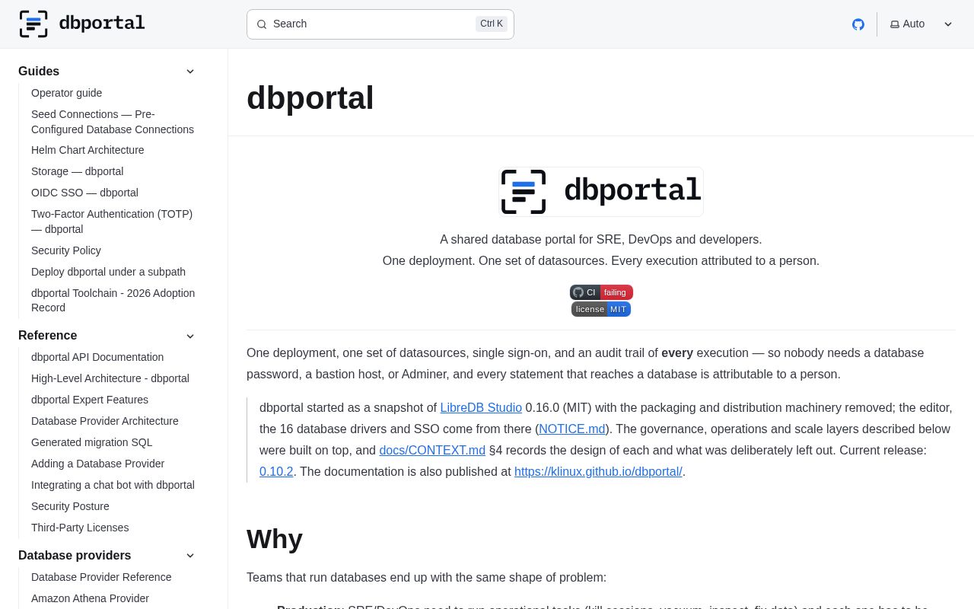This screenshot has height=609, width=974.
Task: Click the search magnifier icon
Action: (262, 24)
